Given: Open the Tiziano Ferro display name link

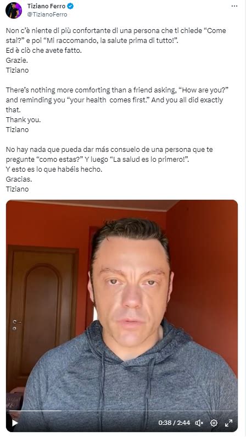Looking at the screenshot, I should coord(46,6).
